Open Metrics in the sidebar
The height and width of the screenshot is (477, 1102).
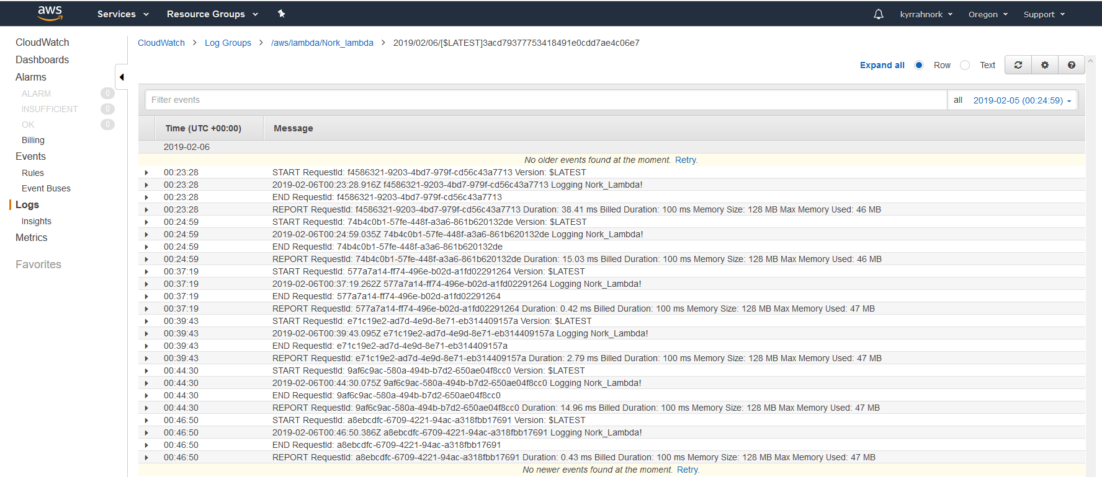[x=31, y=237]
